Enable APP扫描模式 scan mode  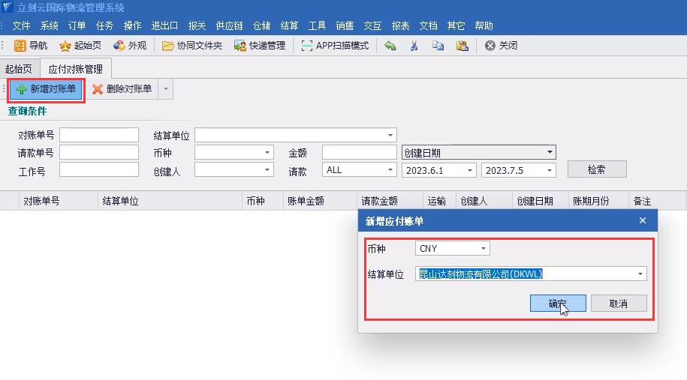(335, 46)
